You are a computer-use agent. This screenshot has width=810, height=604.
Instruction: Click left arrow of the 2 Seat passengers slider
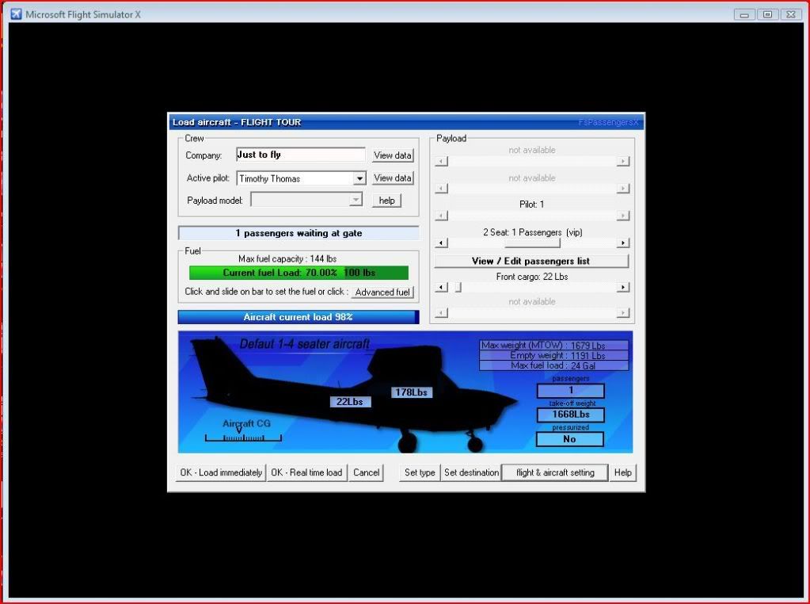click(441, 243)
